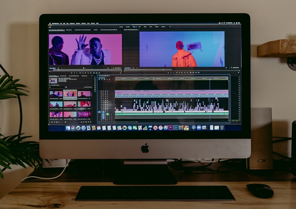The image size is (296, 209).
Task: Expand the workspaces overflow chevron
Action: point(170,27)
